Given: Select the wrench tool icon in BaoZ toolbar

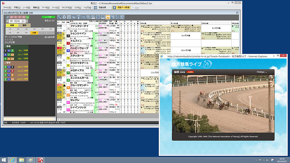Looking at the screenshot, I should click(x=59, y=17).
